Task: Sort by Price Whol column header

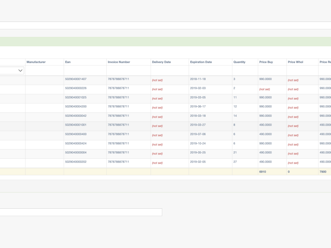Action: click(x=296, y=62)
